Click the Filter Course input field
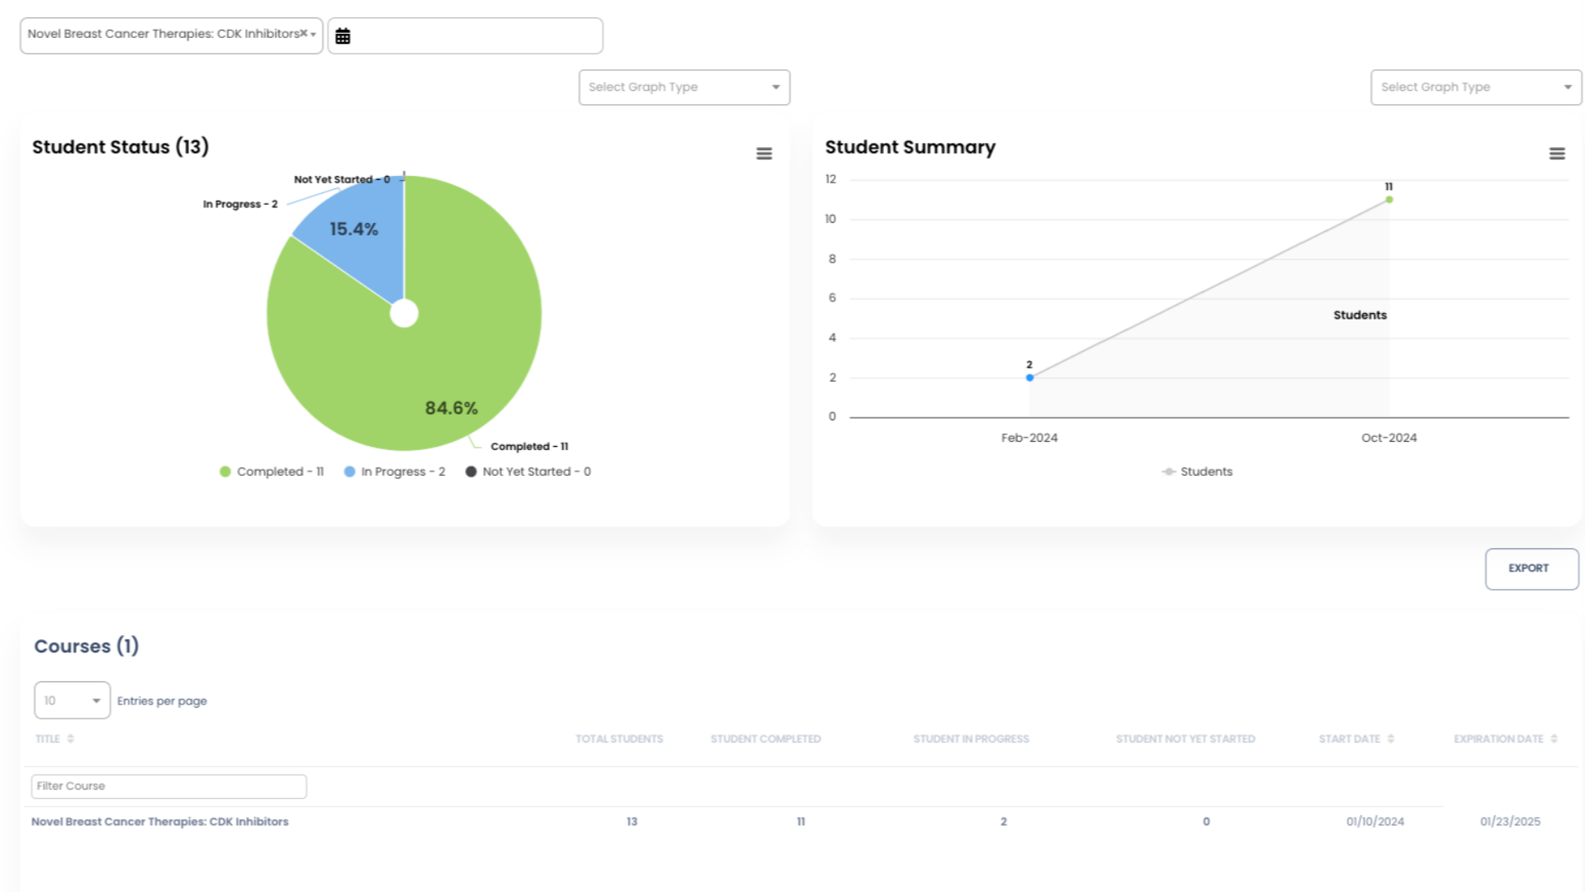Image resolution: width=1585 pixels, height=892 pixels. (x=168, y=785)
